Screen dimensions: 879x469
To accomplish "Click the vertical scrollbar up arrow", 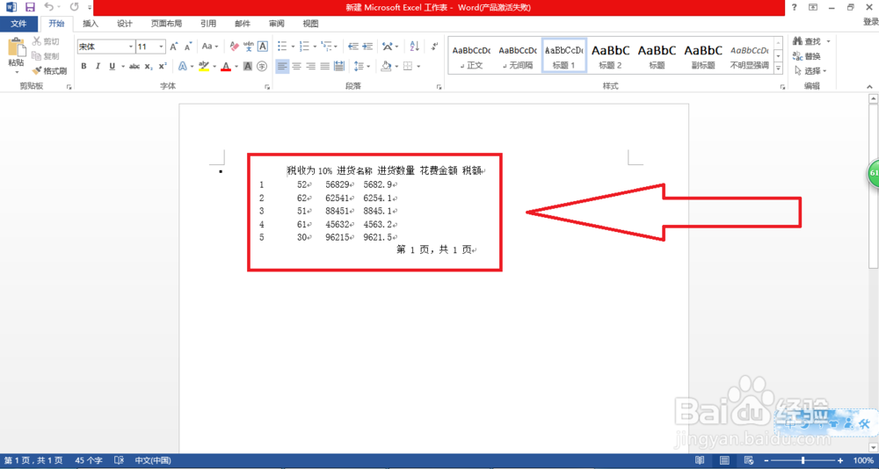I will coord(873,98).
